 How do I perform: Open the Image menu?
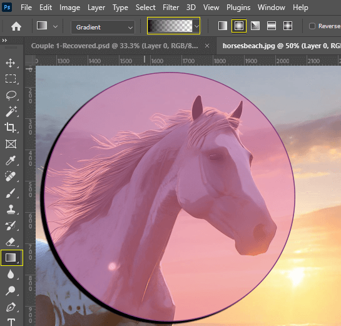click(69, 8)
